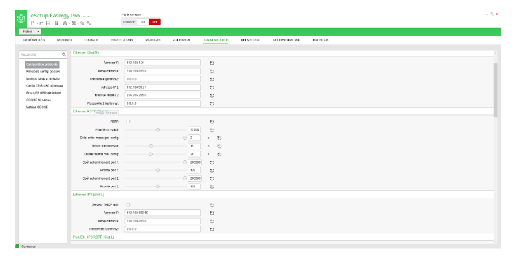Image resolution: width=515 pixels, height=256 pixels.
Task: Click the new file icon in toolbar
Action: (33, 23)
